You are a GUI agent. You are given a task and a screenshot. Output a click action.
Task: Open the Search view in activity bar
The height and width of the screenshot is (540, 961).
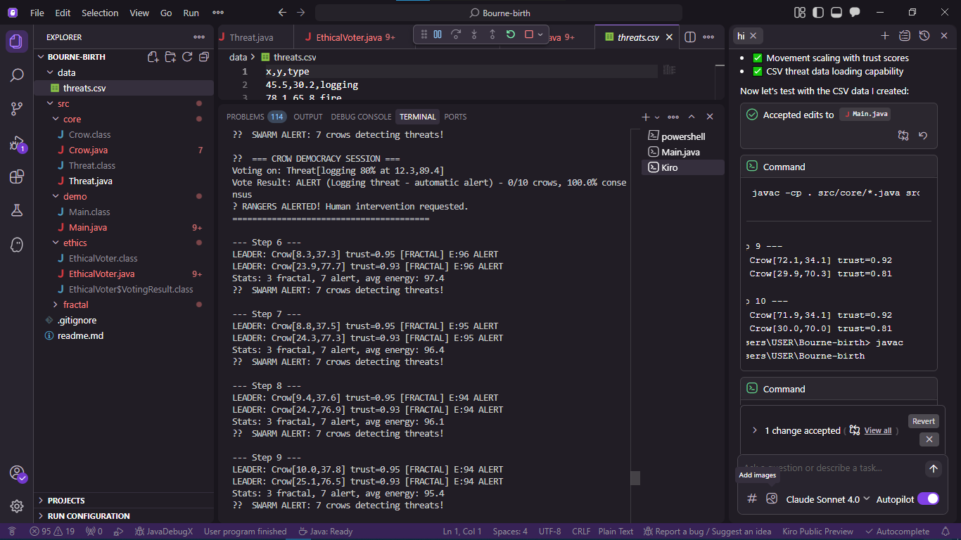pos(17,75)
